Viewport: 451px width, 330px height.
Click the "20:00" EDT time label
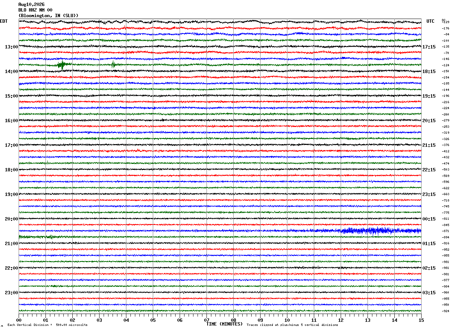(11, 219)
